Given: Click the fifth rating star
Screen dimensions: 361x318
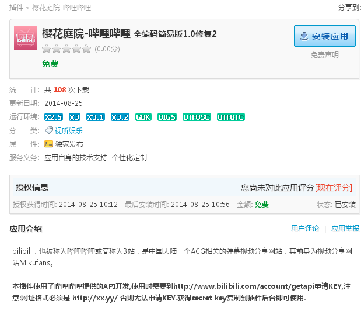Looking at the screenshot, I should tap(86, 49).
